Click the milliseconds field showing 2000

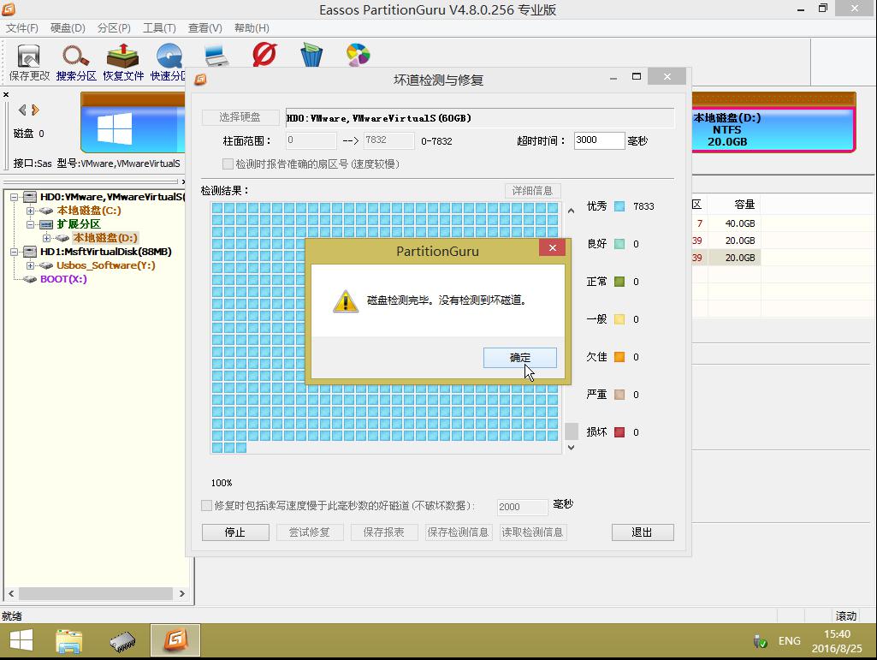click(523, 507)
